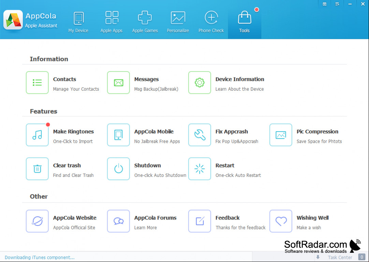
Task: Click the Clear trash title text
Action: tap(67, 166)
